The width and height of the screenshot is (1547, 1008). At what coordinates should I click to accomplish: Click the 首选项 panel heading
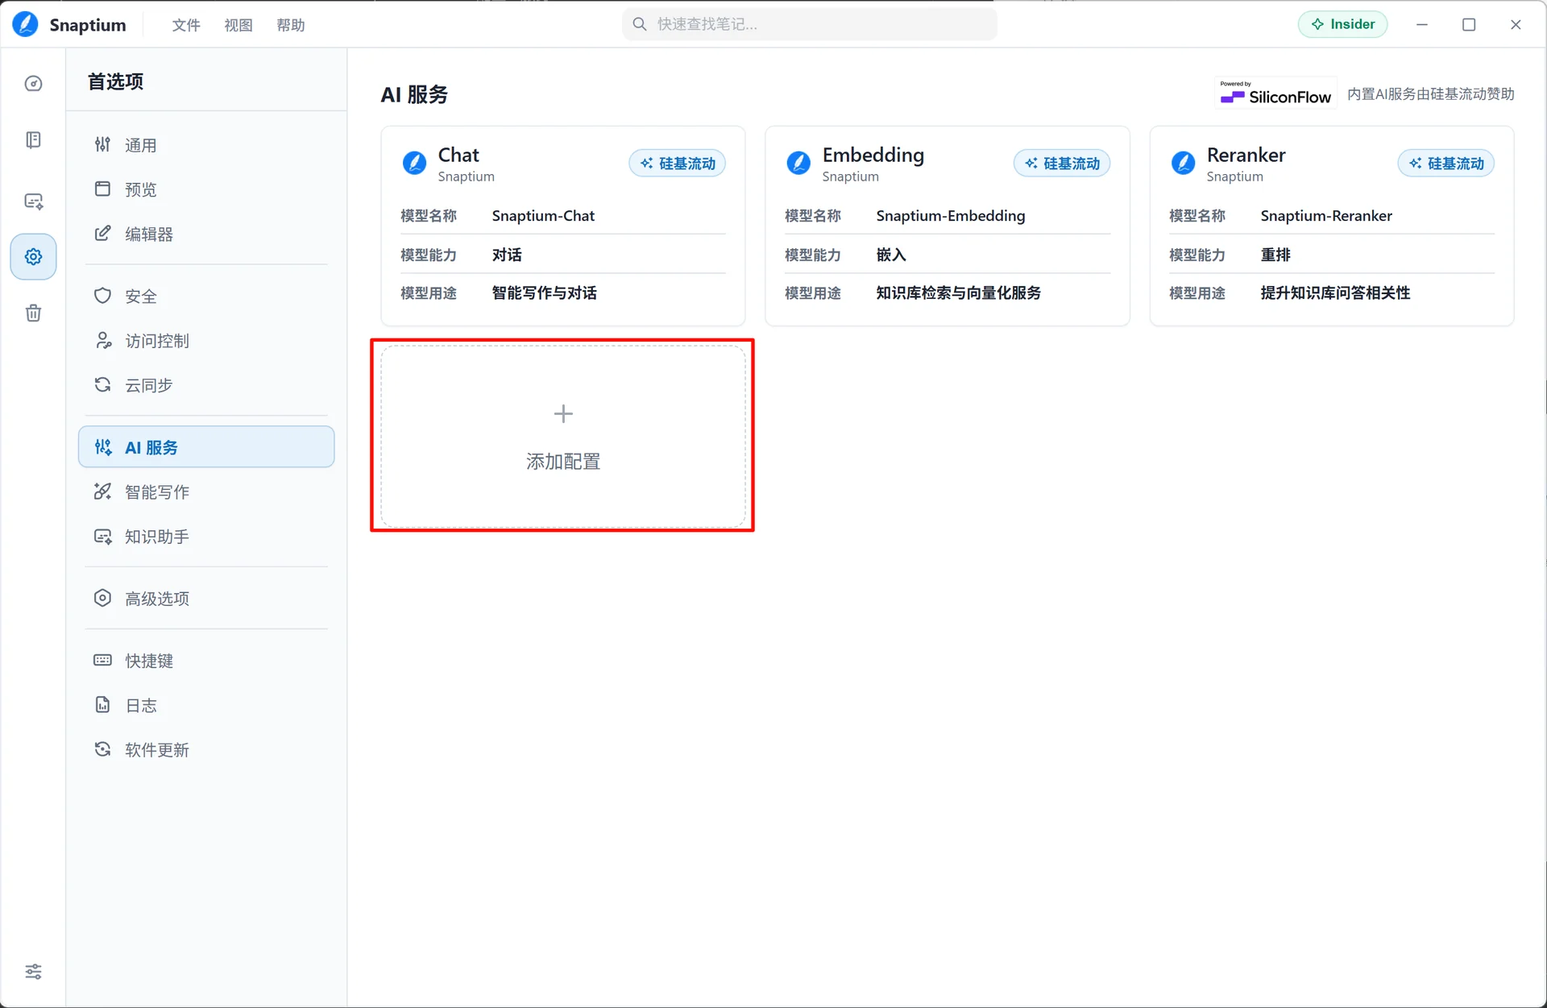115,81
